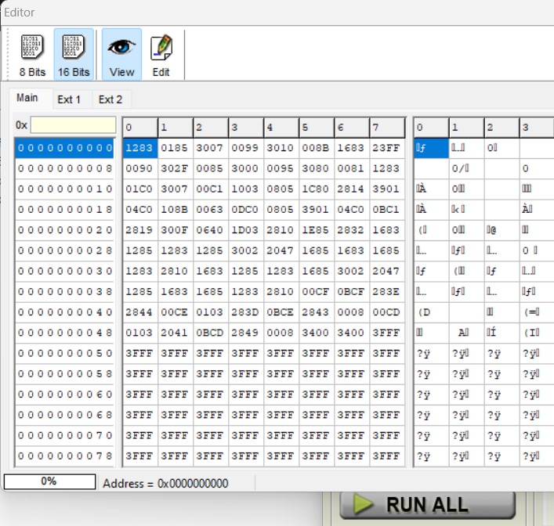Screen dimensions: 554x526
Task: Click the 0% progress bar
Action: (x=49, y=481)
